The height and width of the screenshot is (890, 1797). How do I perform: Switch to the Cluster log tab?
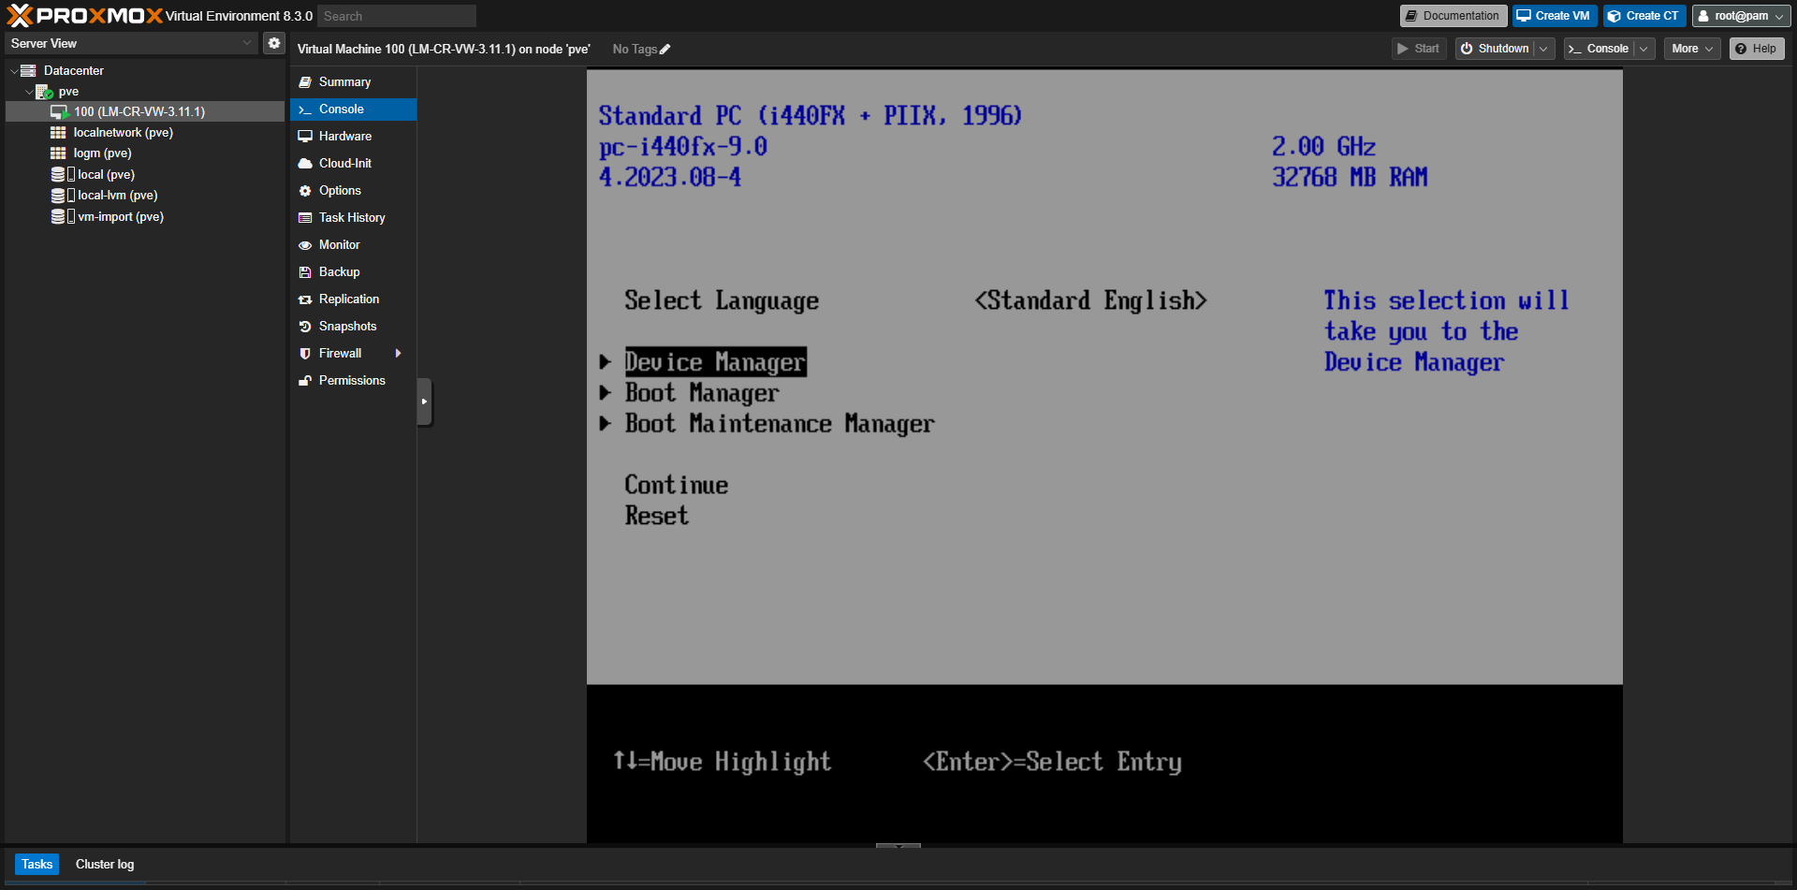104,864
